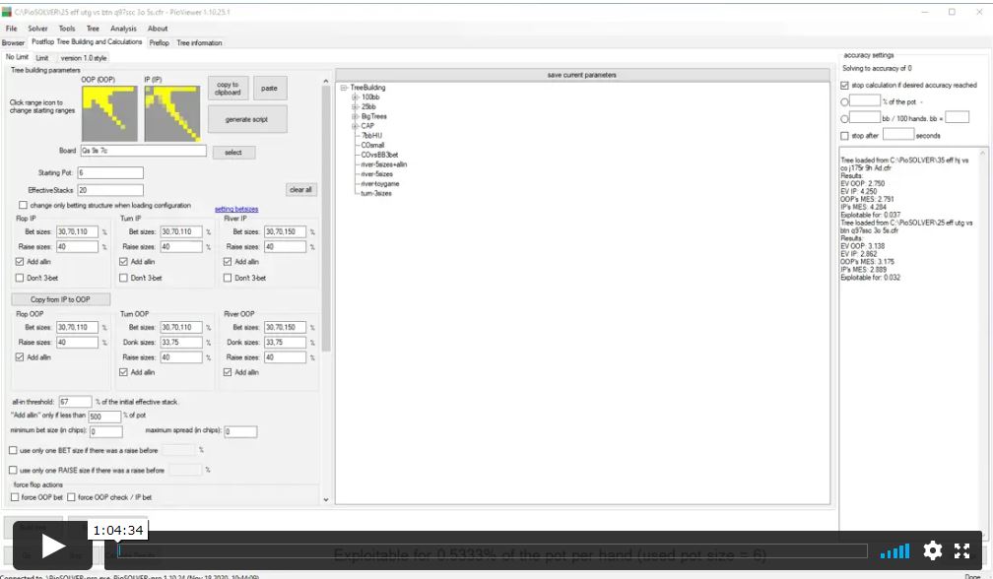
Task: Click the all-in threshold input field
Action: coord(75,402)
